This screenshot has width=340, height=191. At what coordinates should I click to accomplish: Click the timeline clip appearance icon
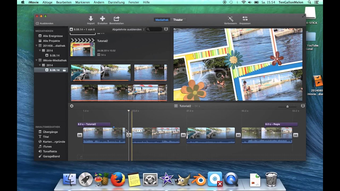click(303, 106)
